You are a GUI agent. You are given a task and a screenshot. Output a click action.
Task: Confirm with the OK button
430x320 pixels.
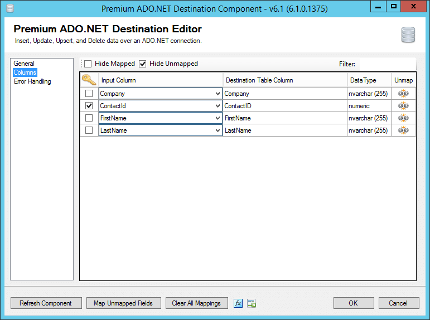[354, 303]
